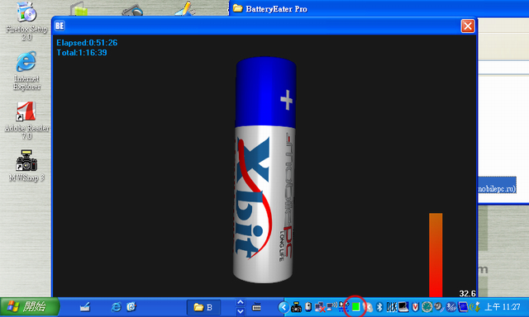Click the laptop display tray icon
Screen dimensions: 529x317
(403, 307)
